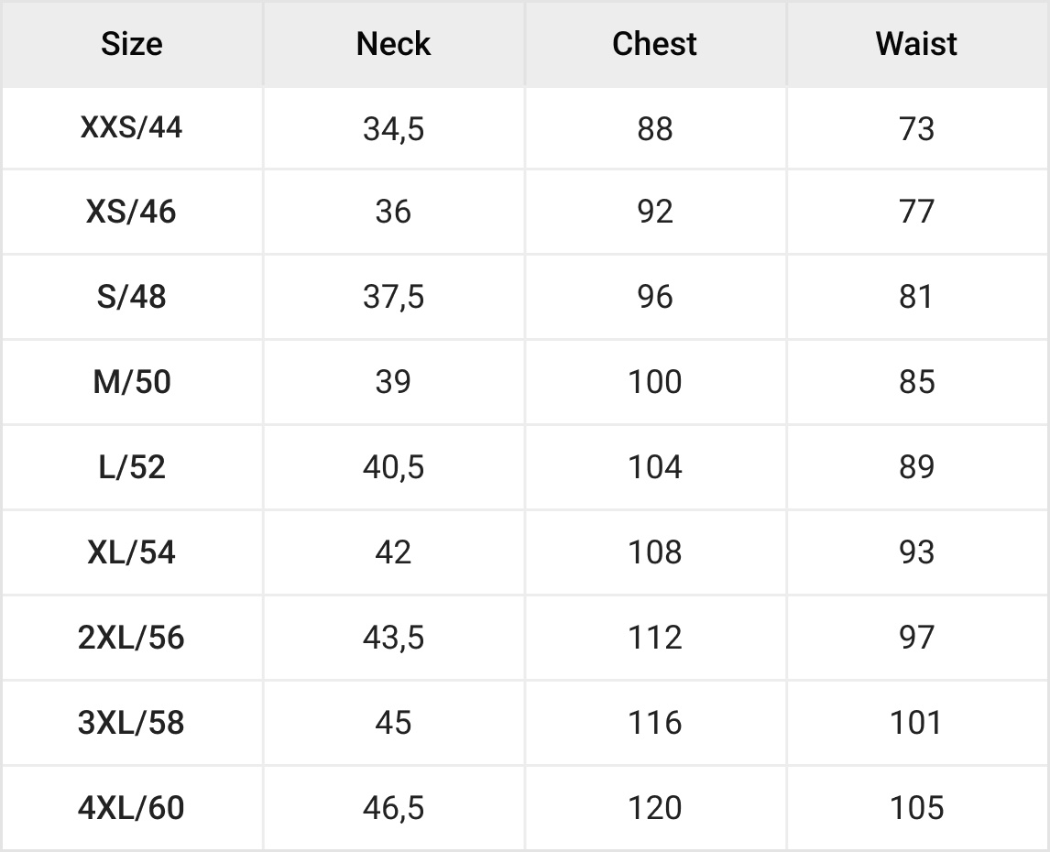Click the Neck column header

pos(393,44)
